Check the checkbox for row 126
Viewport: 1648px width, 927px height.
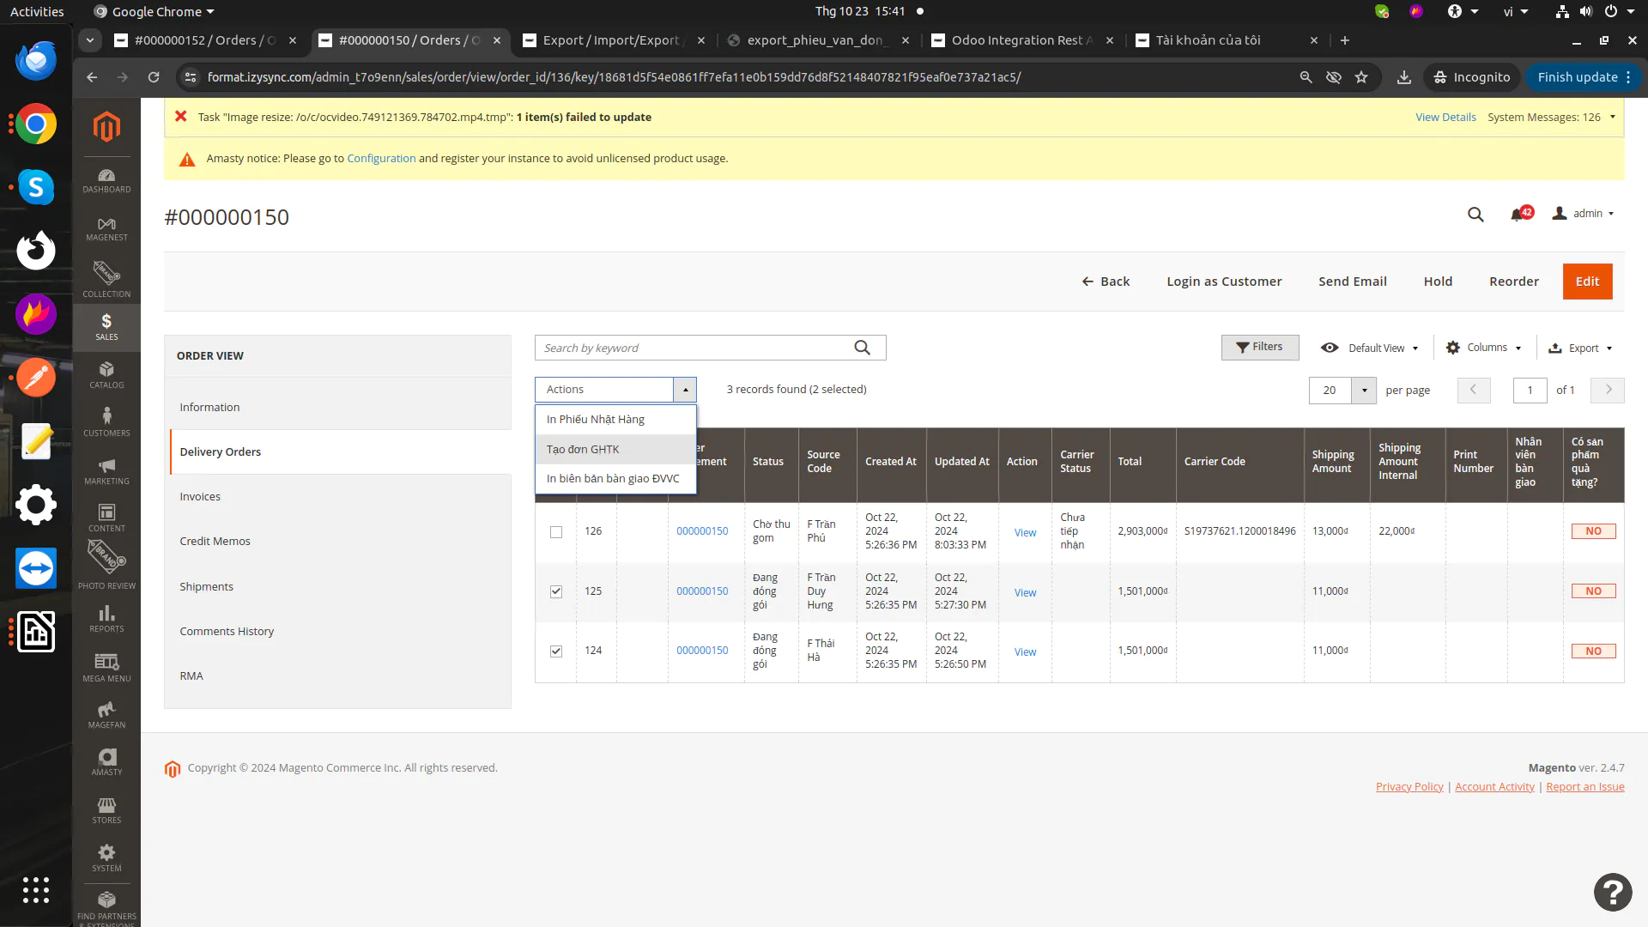(x=556, y=532)
